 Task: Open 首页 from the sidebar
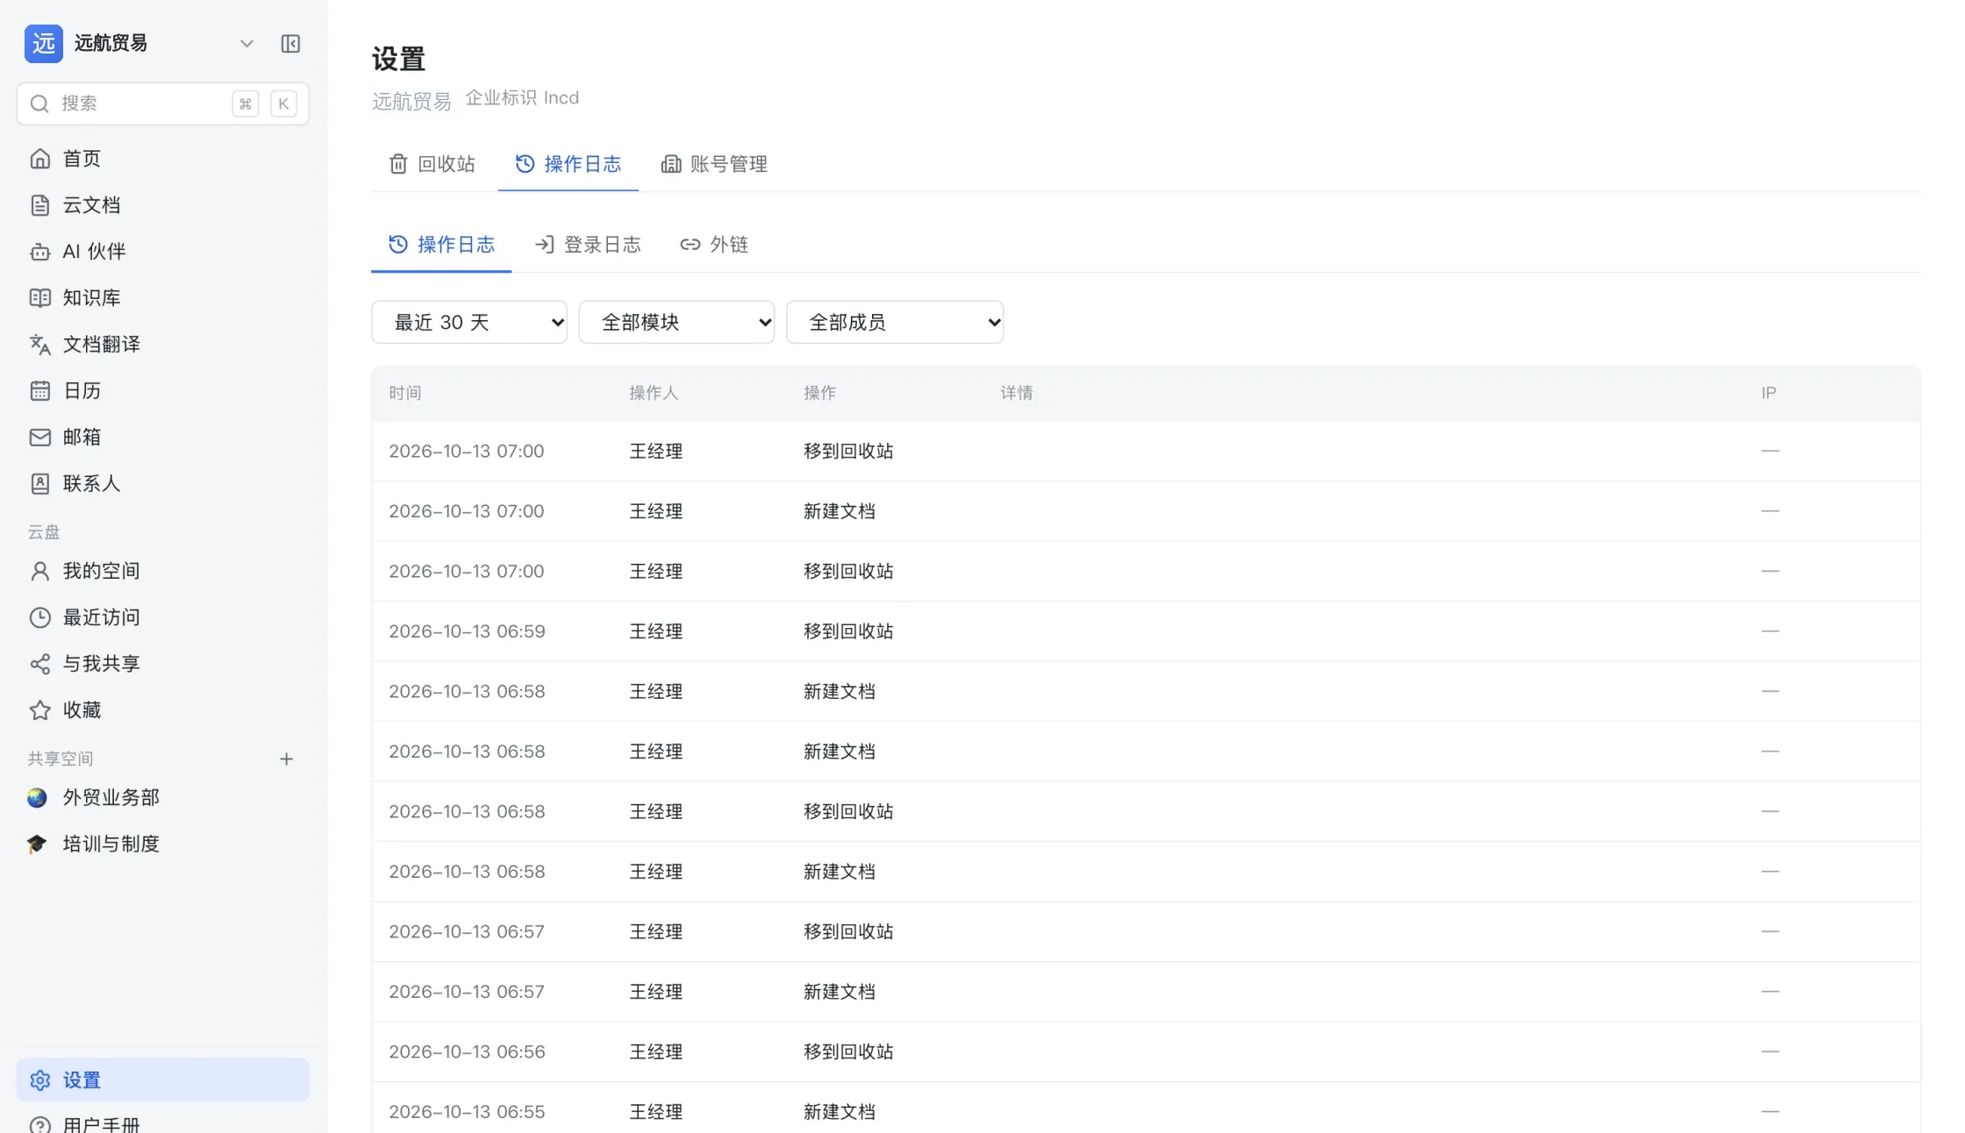click(x=163, y=159)
